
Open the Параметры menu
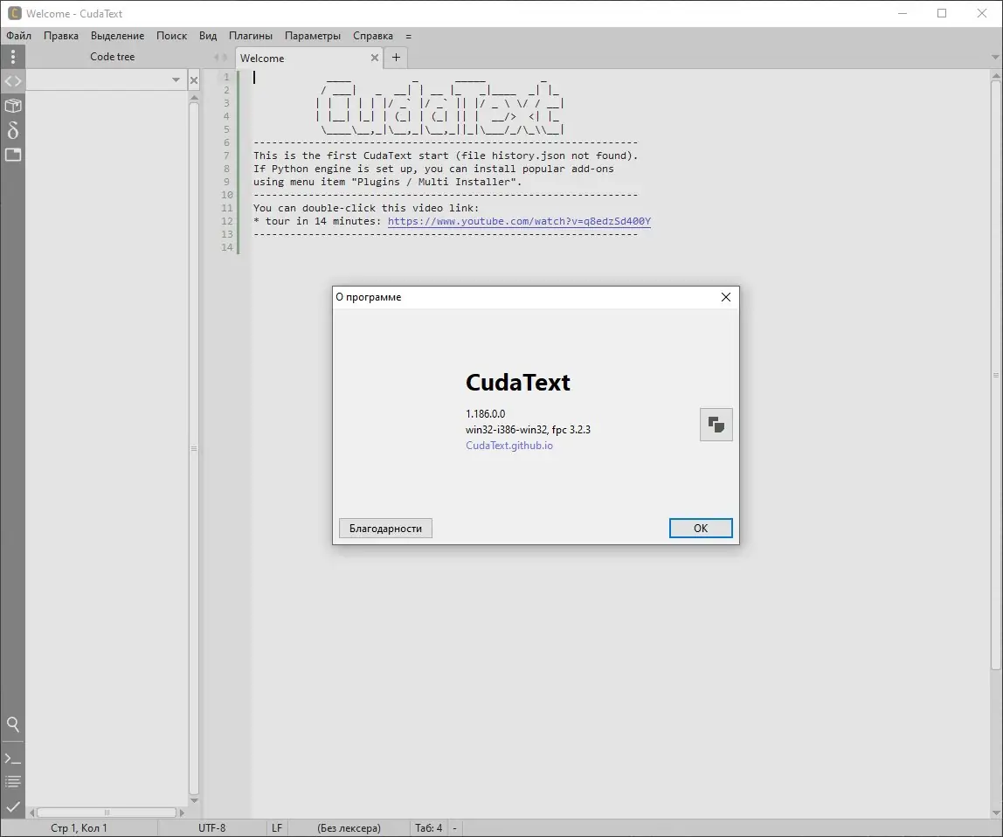[x=313, y=36]
